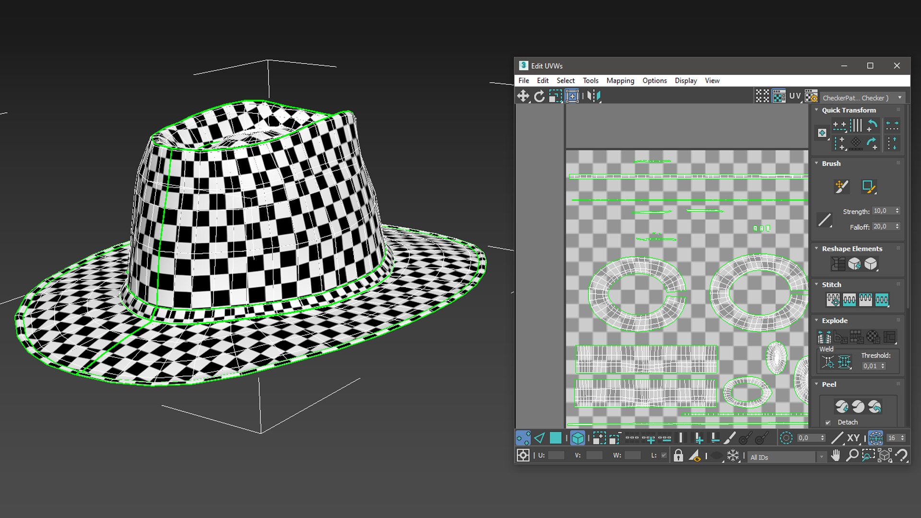The height and width of the screenshot is (518, 921).
Task: Open the Display menu
Action: coord(686,81)
